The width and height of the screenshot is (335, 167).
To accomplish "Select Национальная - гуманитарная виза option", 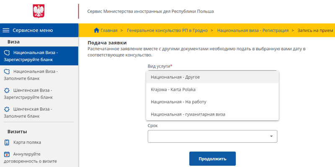I will point(213,114).
